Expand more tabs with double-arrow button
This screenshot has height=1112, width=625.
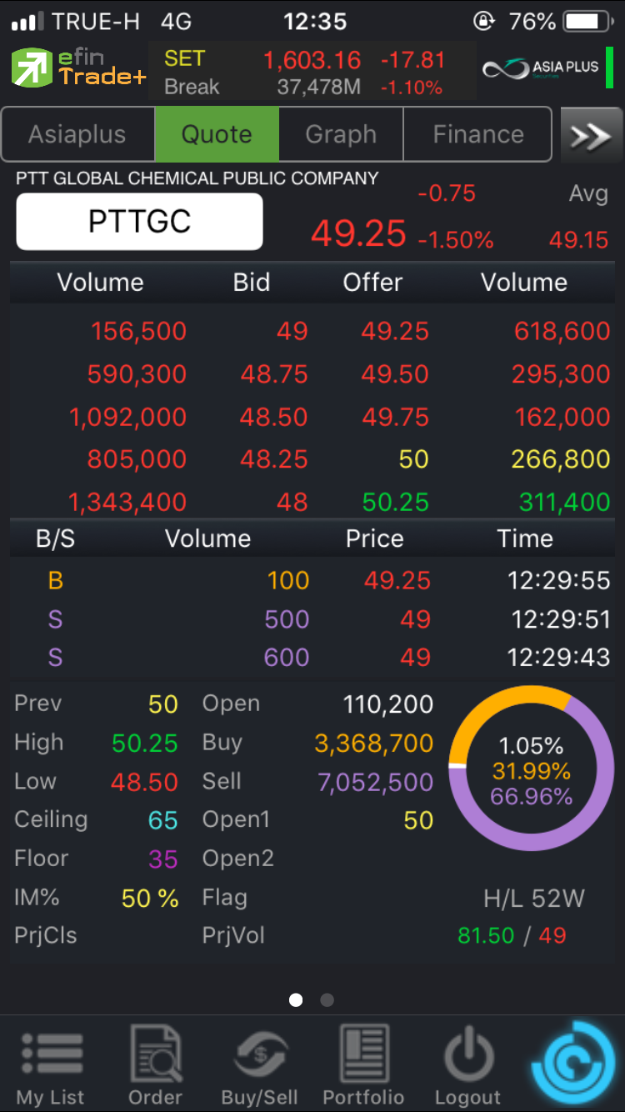pos(591,135)
